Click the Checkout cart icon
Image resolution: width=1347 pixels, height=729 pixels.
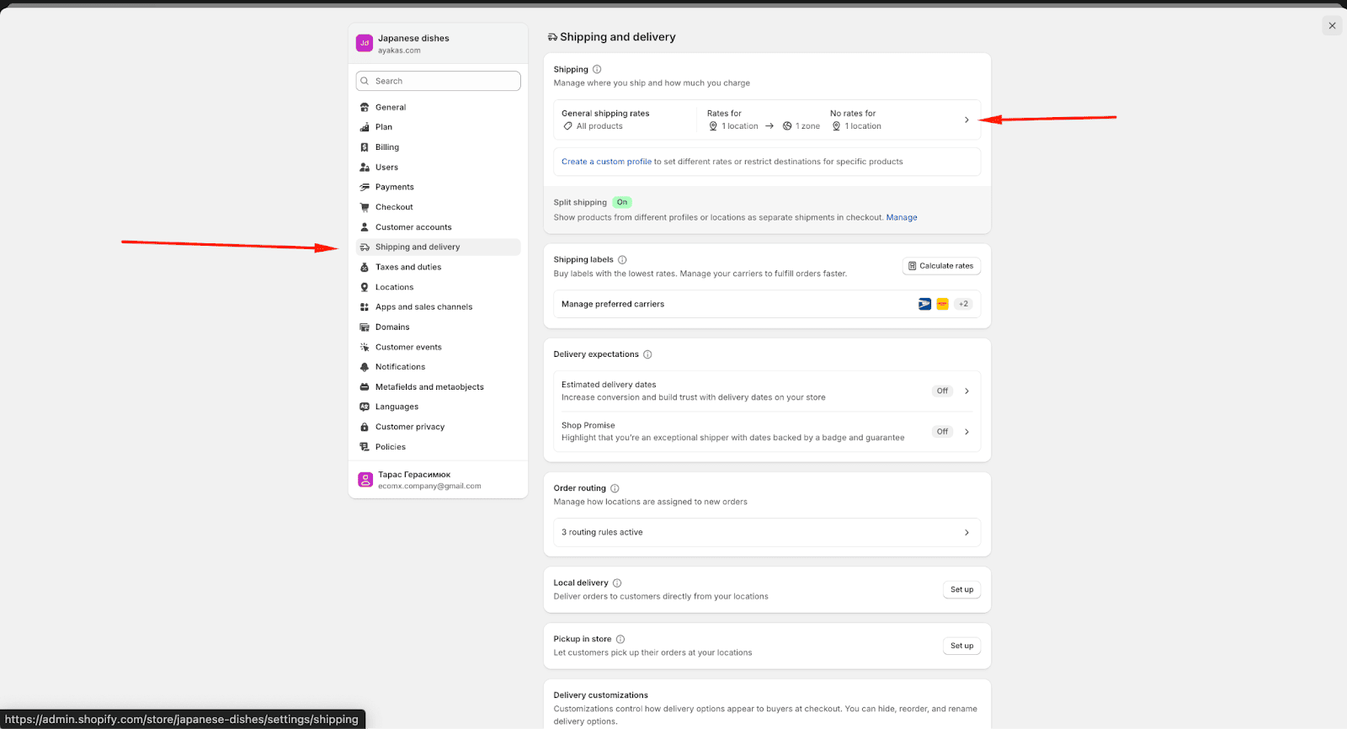[x=365, y=207]
